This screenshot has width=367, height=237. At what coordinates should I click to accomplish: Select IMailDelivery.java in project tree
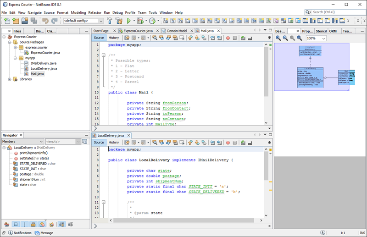[x=44, y=63]
